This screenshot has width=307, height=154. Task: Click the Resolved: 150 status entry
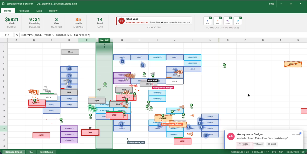pos(295,152)
